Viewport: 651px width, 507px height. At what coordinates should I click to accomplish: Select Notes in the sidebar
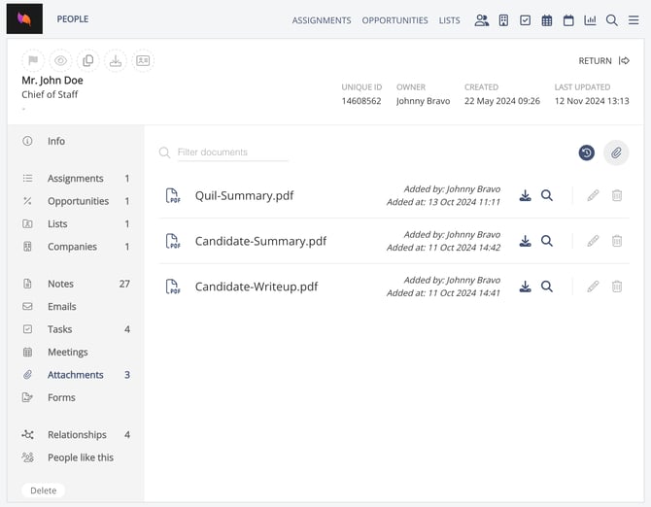(x=60, y=284)
